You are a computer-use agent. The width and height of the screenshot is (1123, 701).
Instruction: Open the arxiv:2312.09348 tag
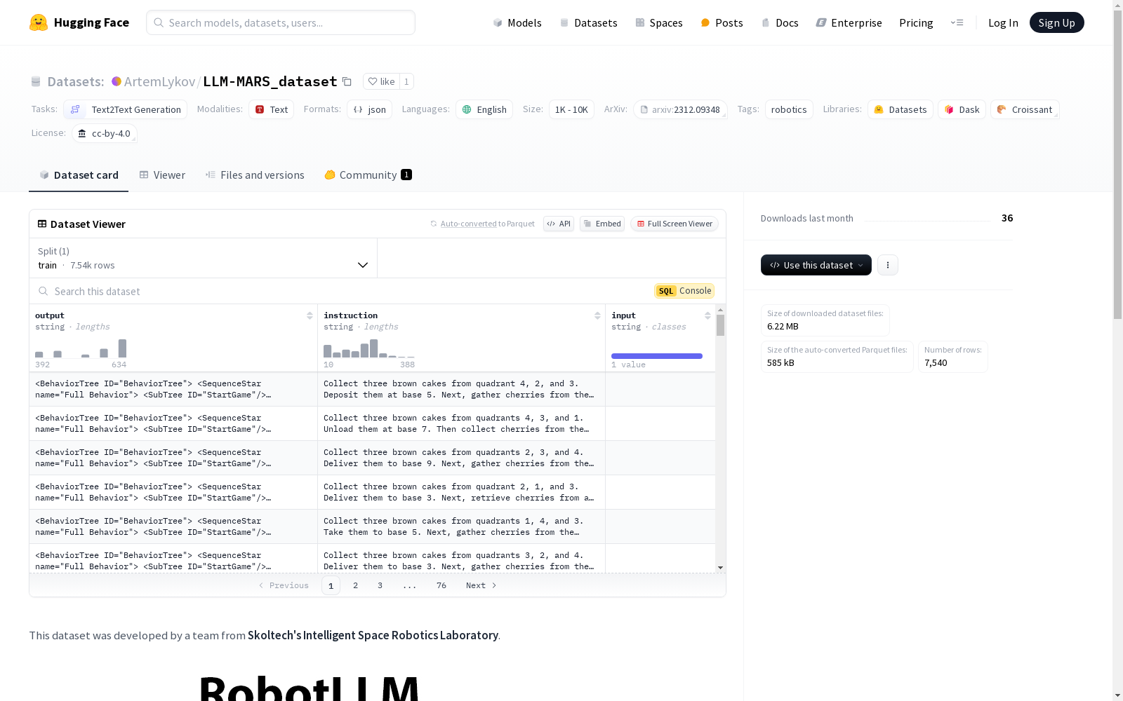pos(680,109)
